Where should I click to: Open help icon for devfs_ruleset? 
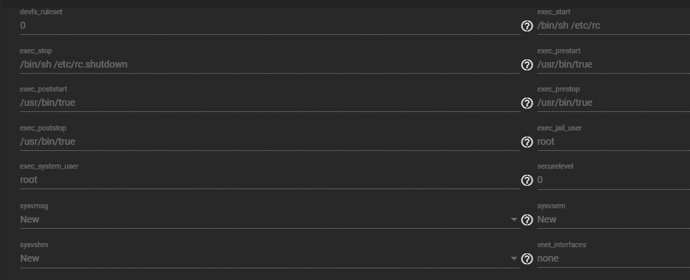click(527, 26)
